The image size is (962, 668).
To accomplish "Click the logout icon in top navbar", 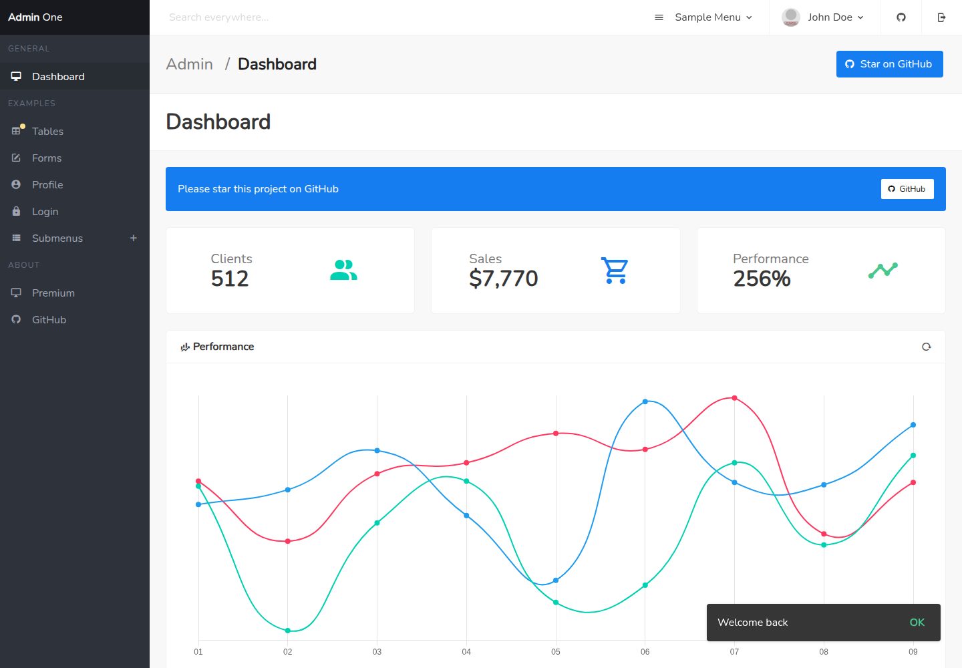I will (x=941, y=17).
